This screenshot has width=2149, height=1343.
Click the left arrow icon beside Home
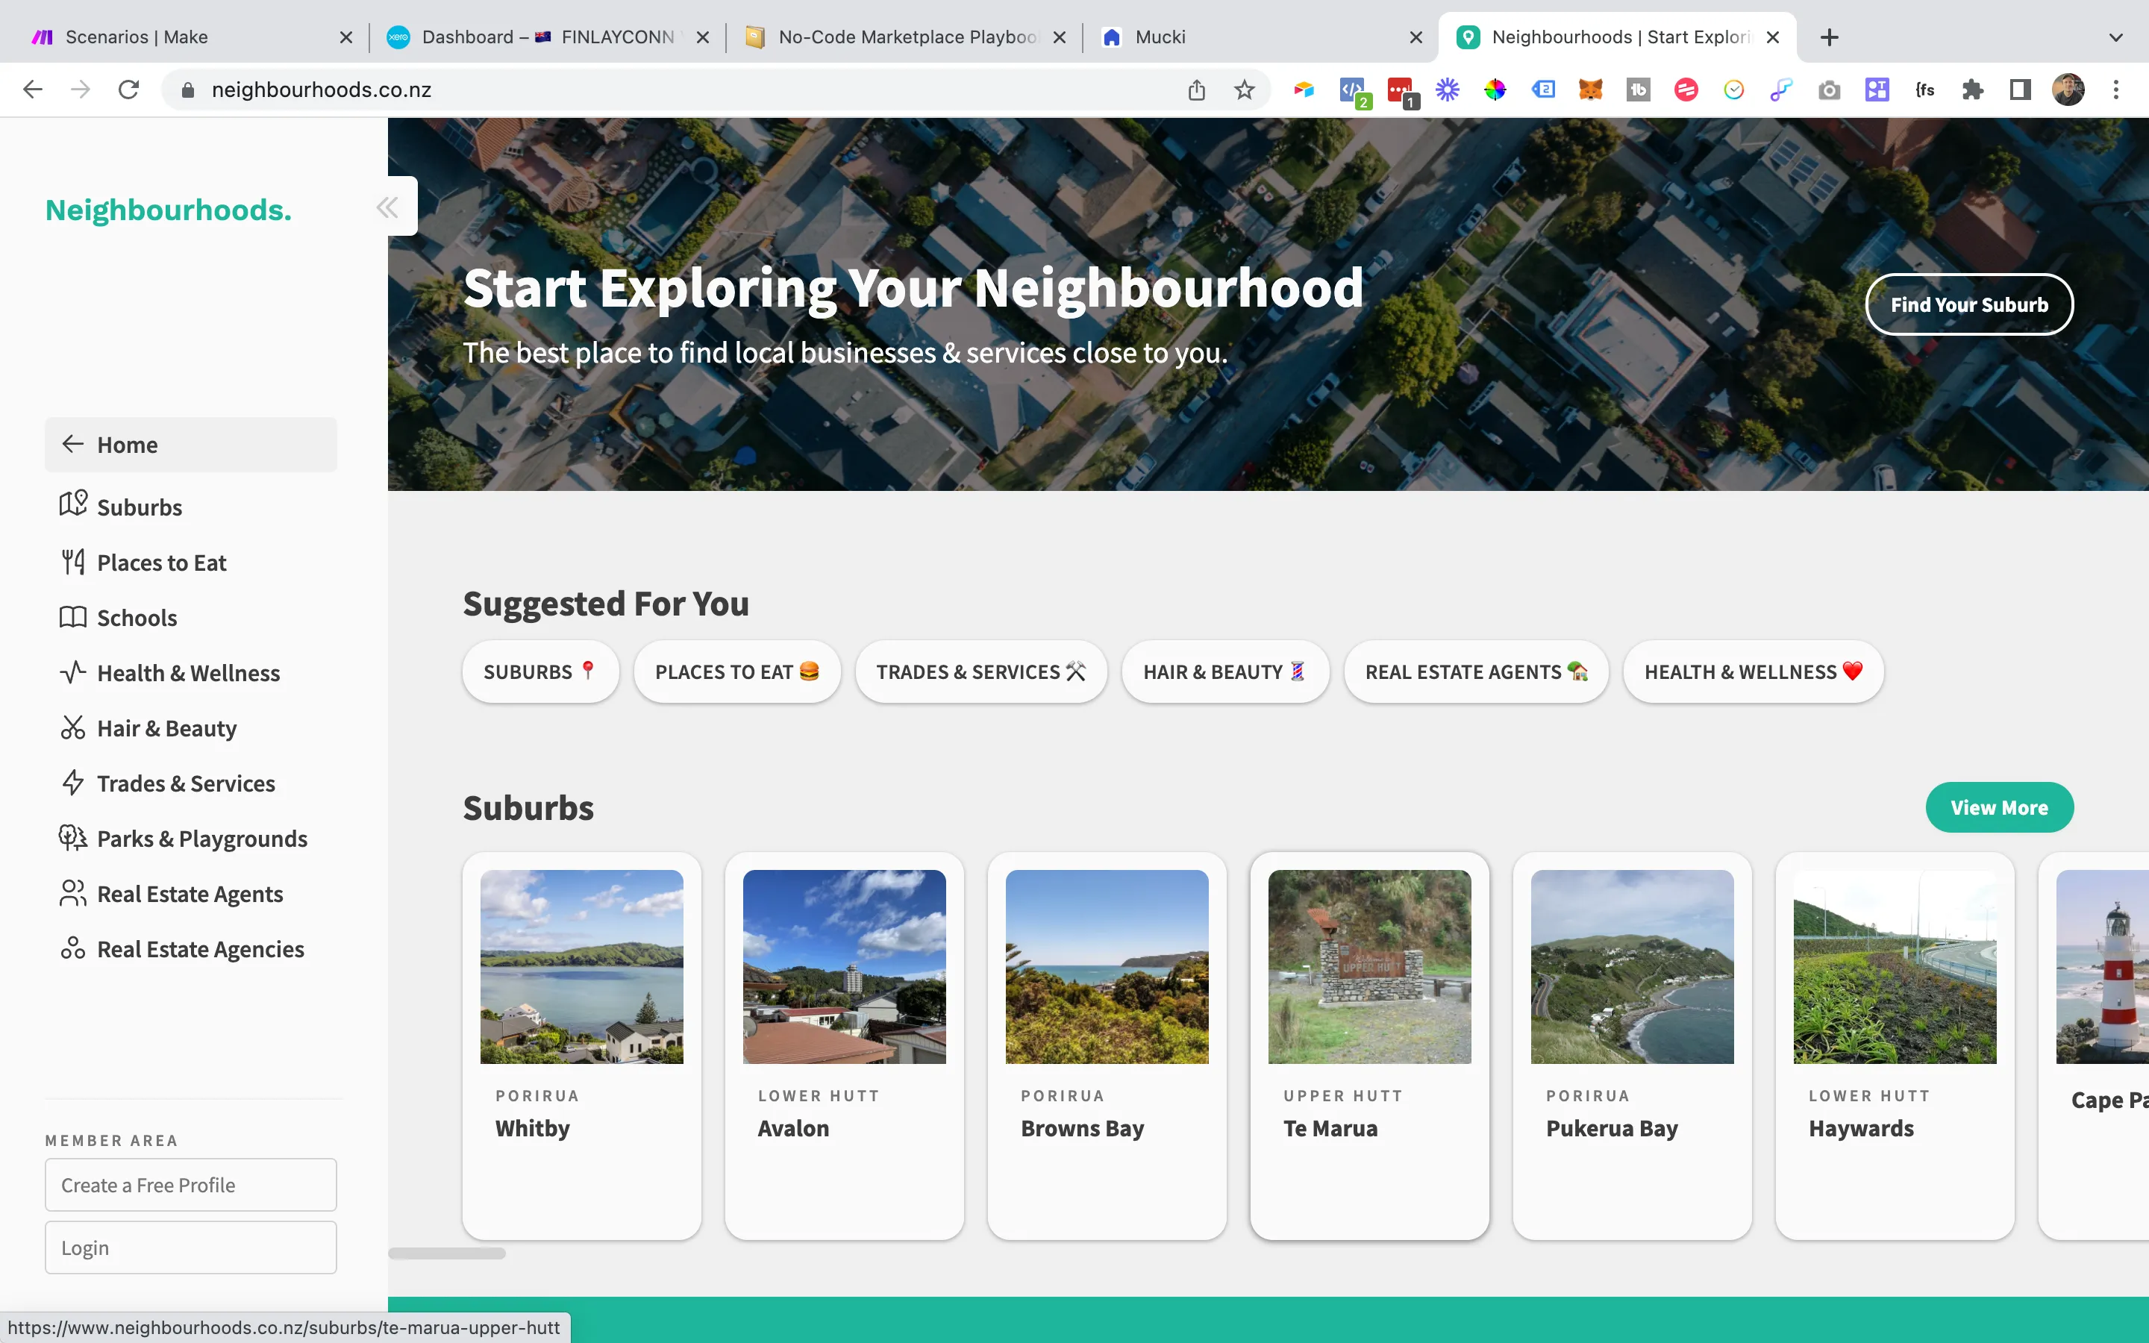tap(73, 444)
